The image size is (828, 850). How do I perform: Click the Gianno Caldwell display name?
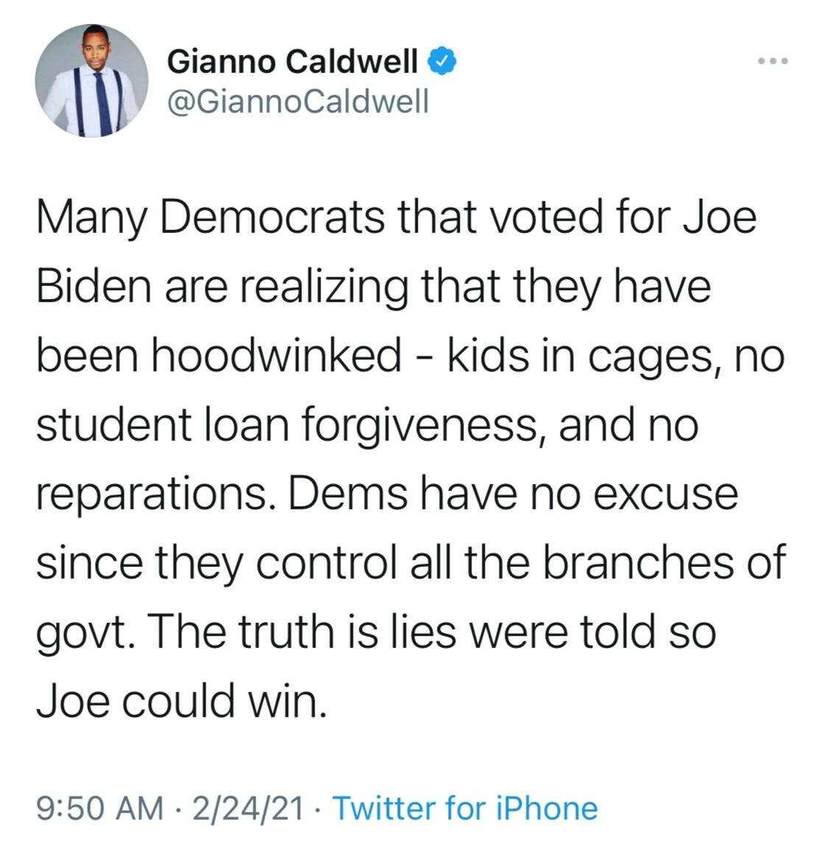292,62
